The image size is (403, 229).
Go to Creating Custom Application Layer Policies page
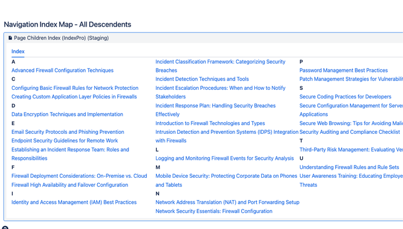tap(74, 97)
